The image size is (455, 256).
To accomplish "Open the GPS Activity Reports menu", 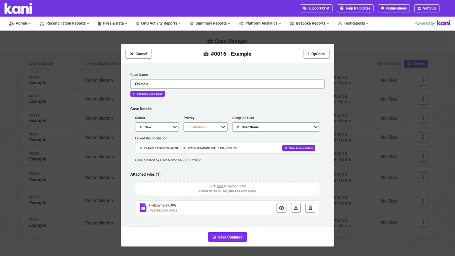I will (158, 23).
